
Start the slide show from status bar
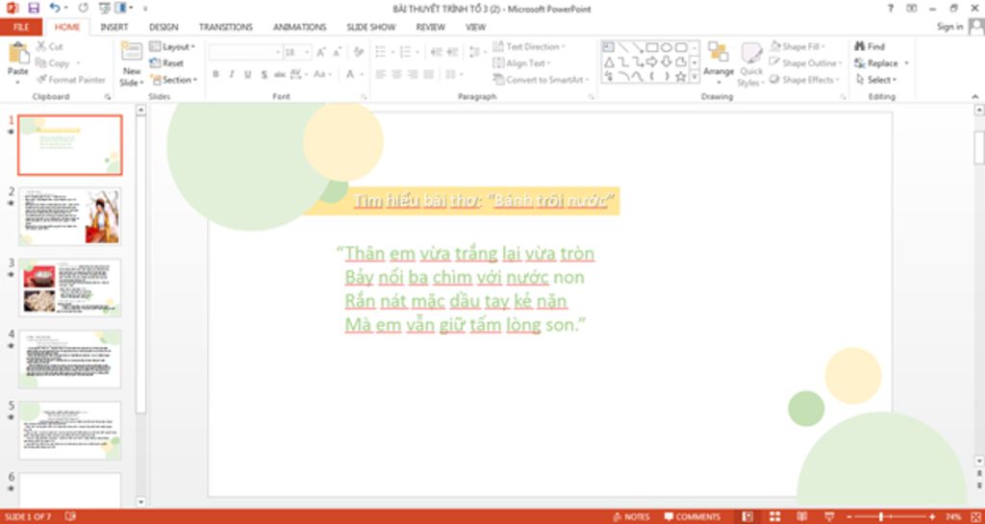pyautogui.click(x=830, y=516)
